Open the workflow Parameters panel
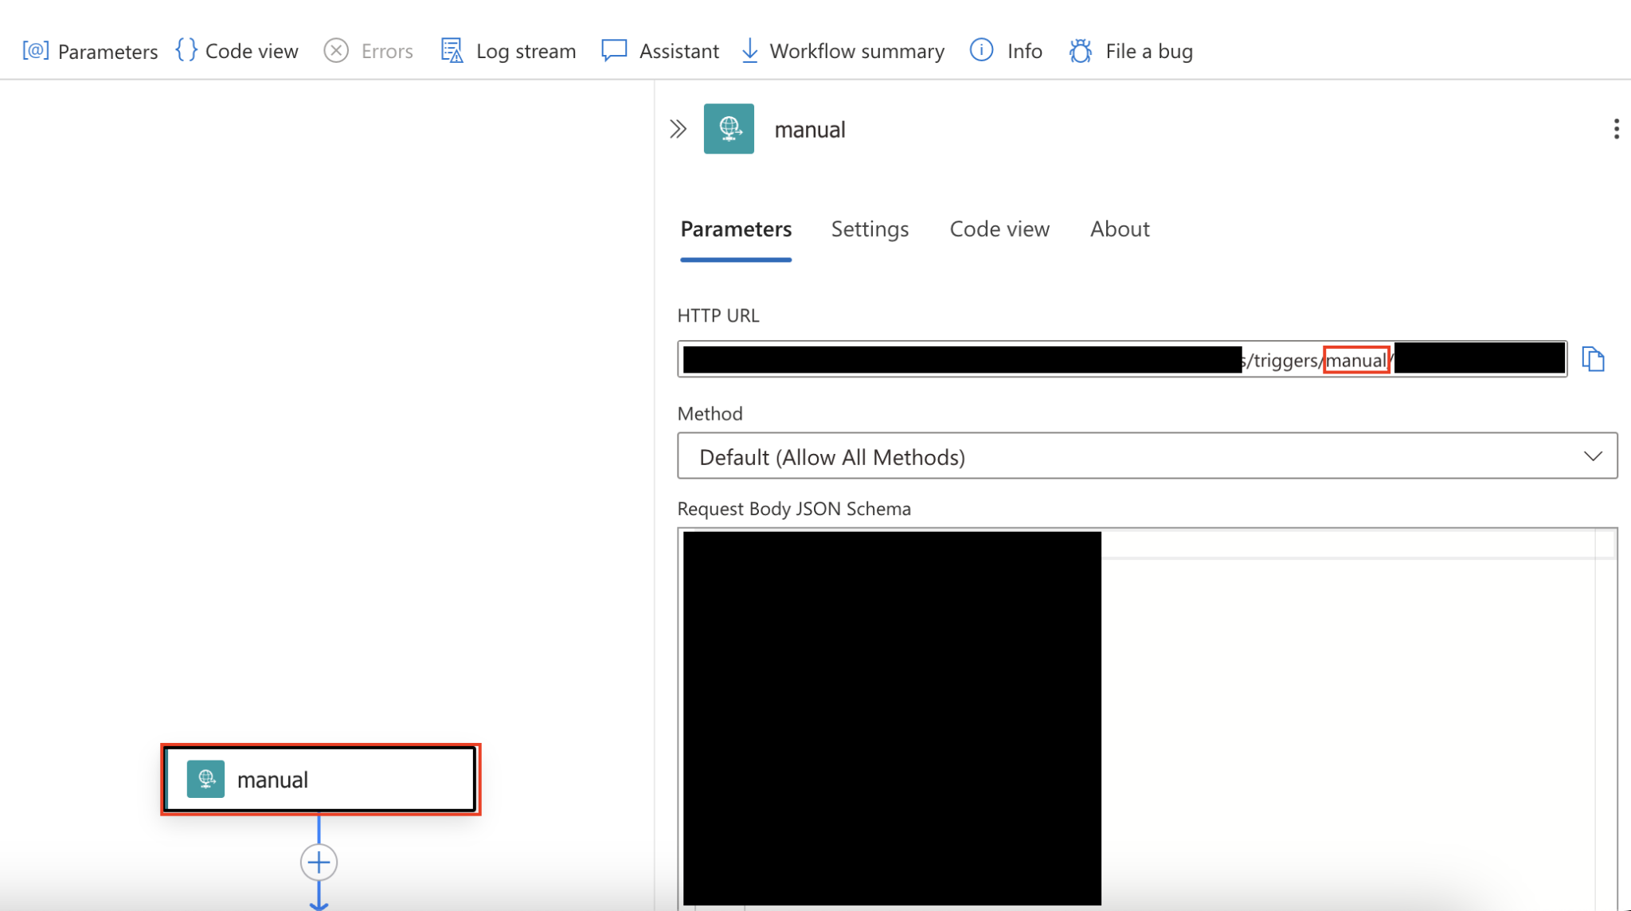Image resolution: width=1631 pixels, height=911 pixels. [90, 50]
